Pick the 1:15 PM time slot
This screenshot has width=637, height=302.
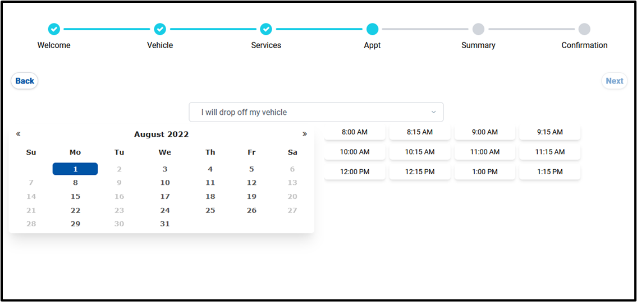(x=549, y=171)
